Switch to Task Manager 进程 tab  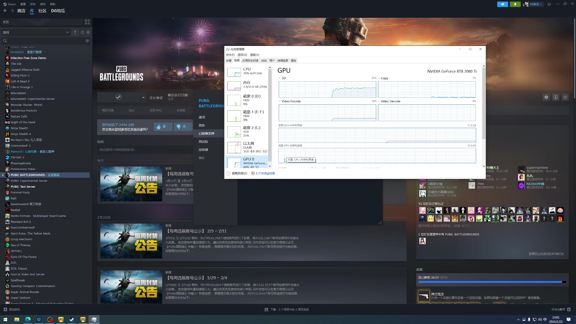coord(229,61)
